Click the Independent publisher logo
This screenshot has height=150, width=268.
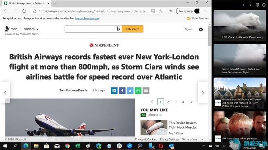[104, 45]
